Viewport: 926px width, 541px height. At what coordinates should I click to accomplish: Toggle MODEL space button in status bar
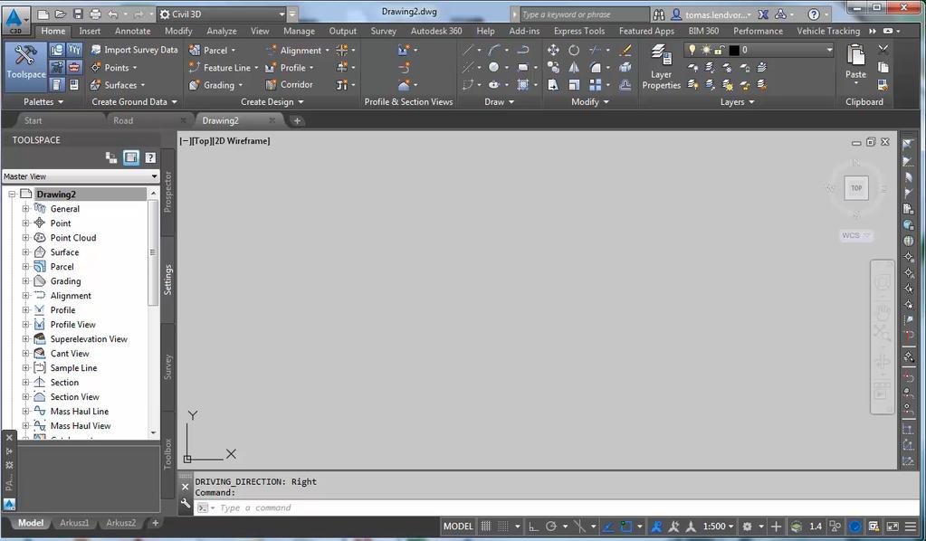[458, 527]
